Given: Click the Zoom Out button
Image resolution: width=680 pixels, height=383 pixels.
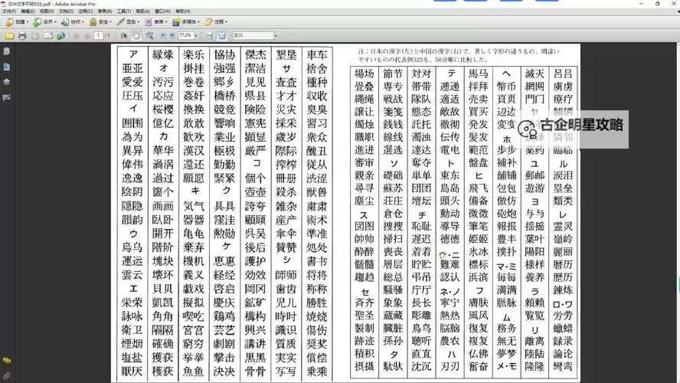Looking at the screenshot, I should click(163, 35).
